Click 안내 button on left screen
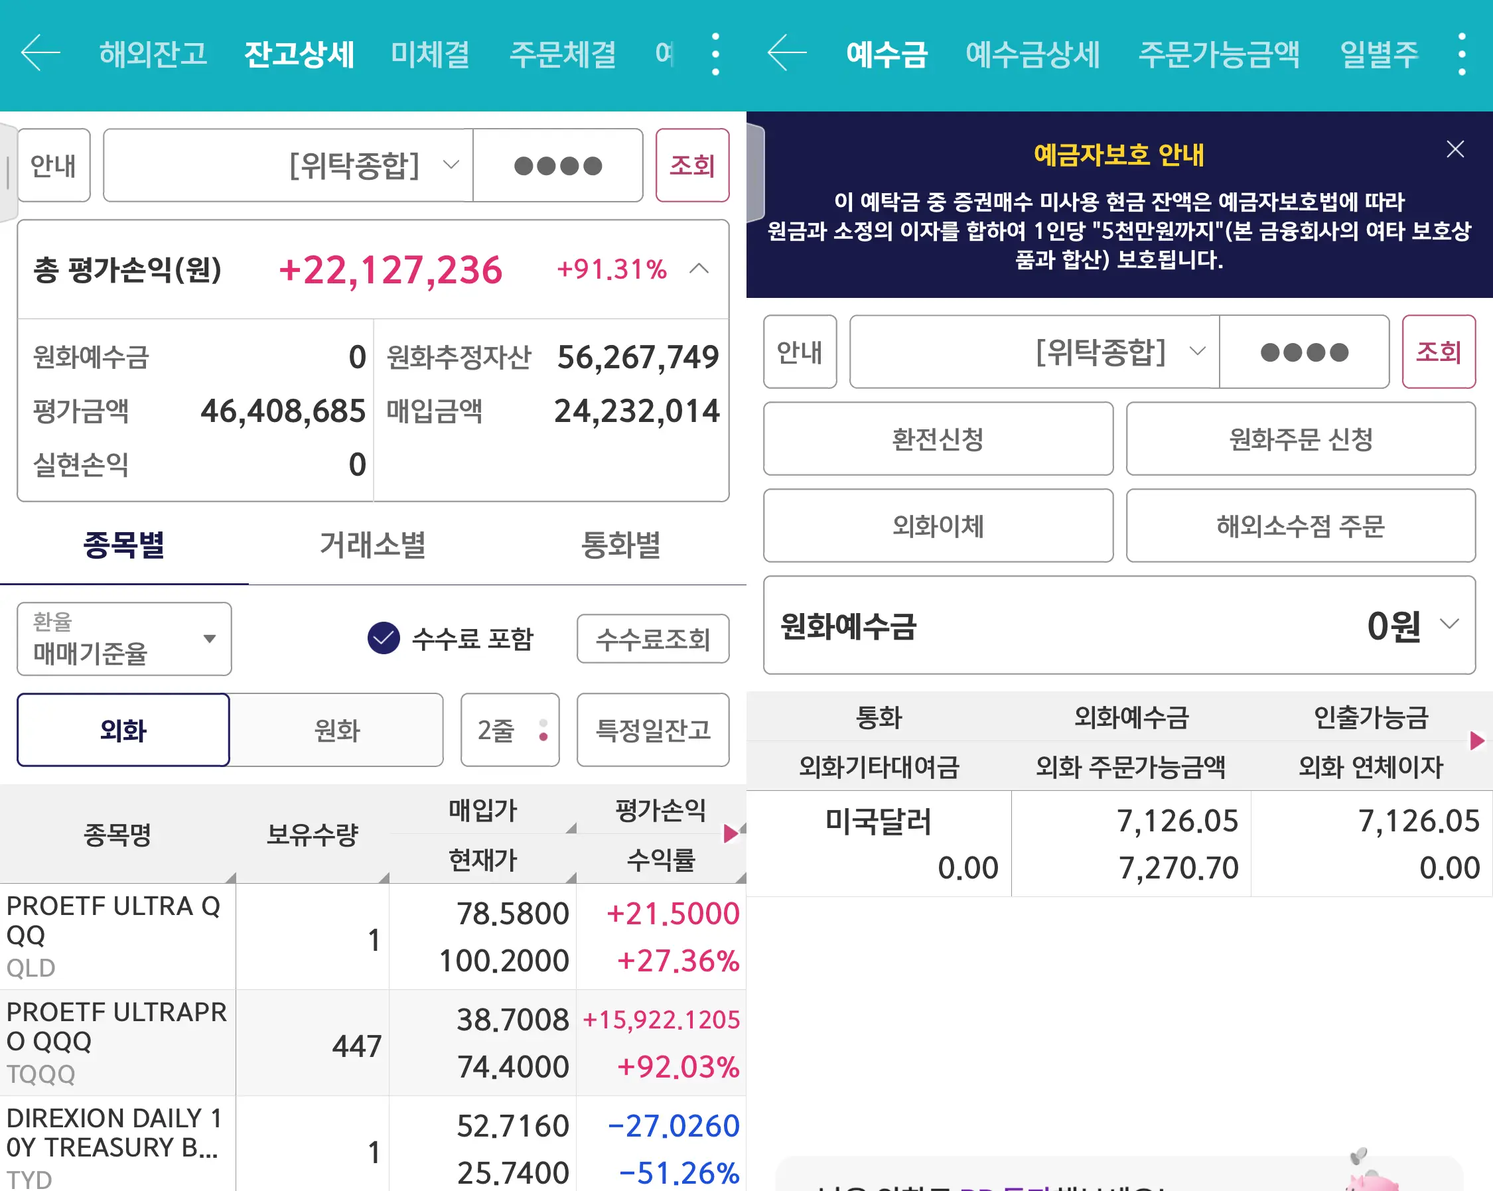Screen dimensions: 1493x1191 click(54, 165)
